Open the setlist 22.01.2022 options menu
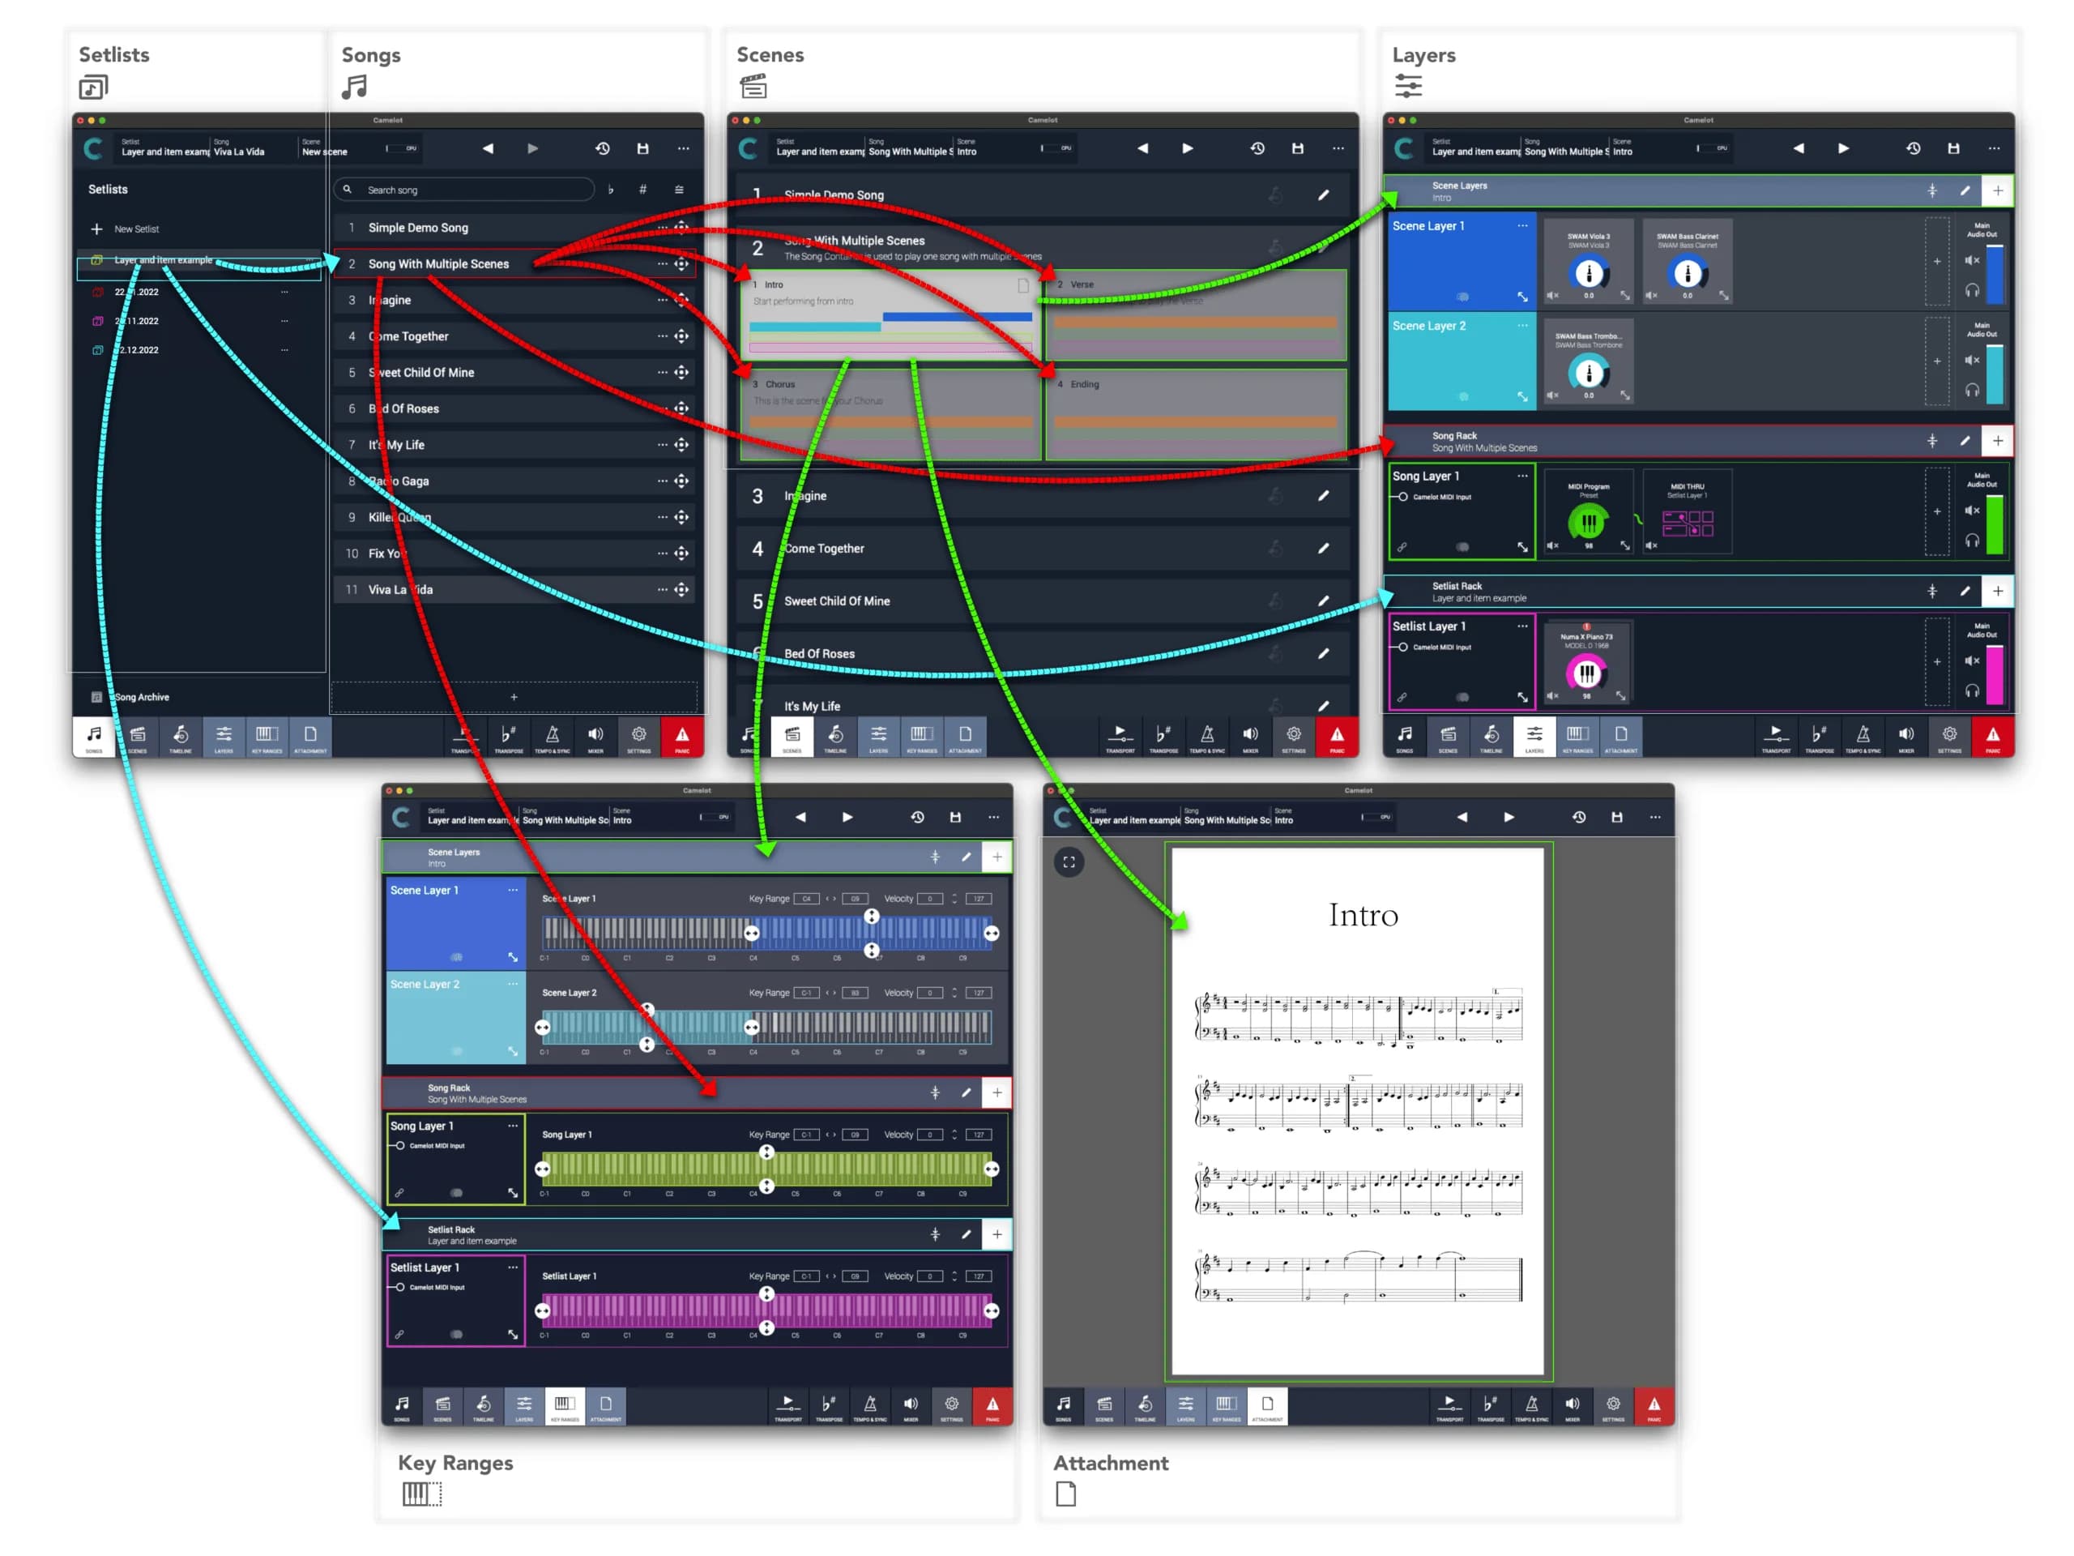 point(285,292)
